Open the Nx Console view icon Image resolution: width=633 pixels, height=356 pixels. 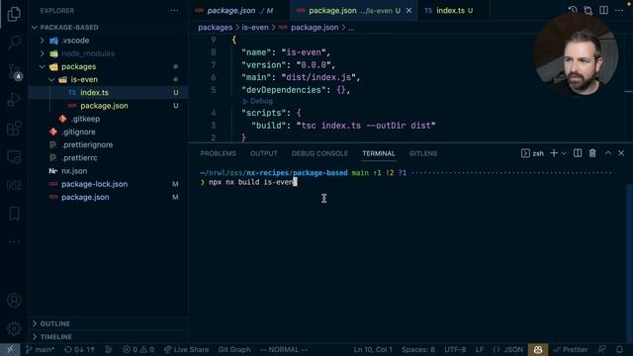[14, 185]
